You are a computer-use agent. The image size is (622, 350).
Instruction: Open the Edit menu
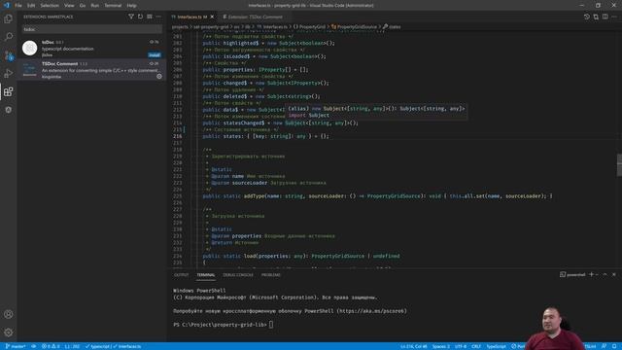pos(31,6)
